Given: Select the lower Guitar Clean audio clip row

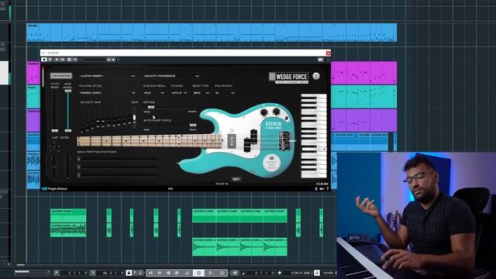Looking at the screenshot, I should click(x=239, y=246).
